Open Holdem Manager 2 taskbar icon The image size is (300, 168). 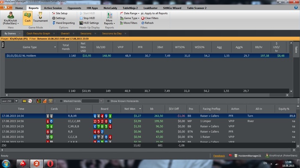pyautogui.click(x=36, y=164)
